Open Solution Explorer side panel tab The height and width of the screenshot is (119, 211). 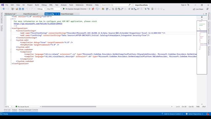209,28
